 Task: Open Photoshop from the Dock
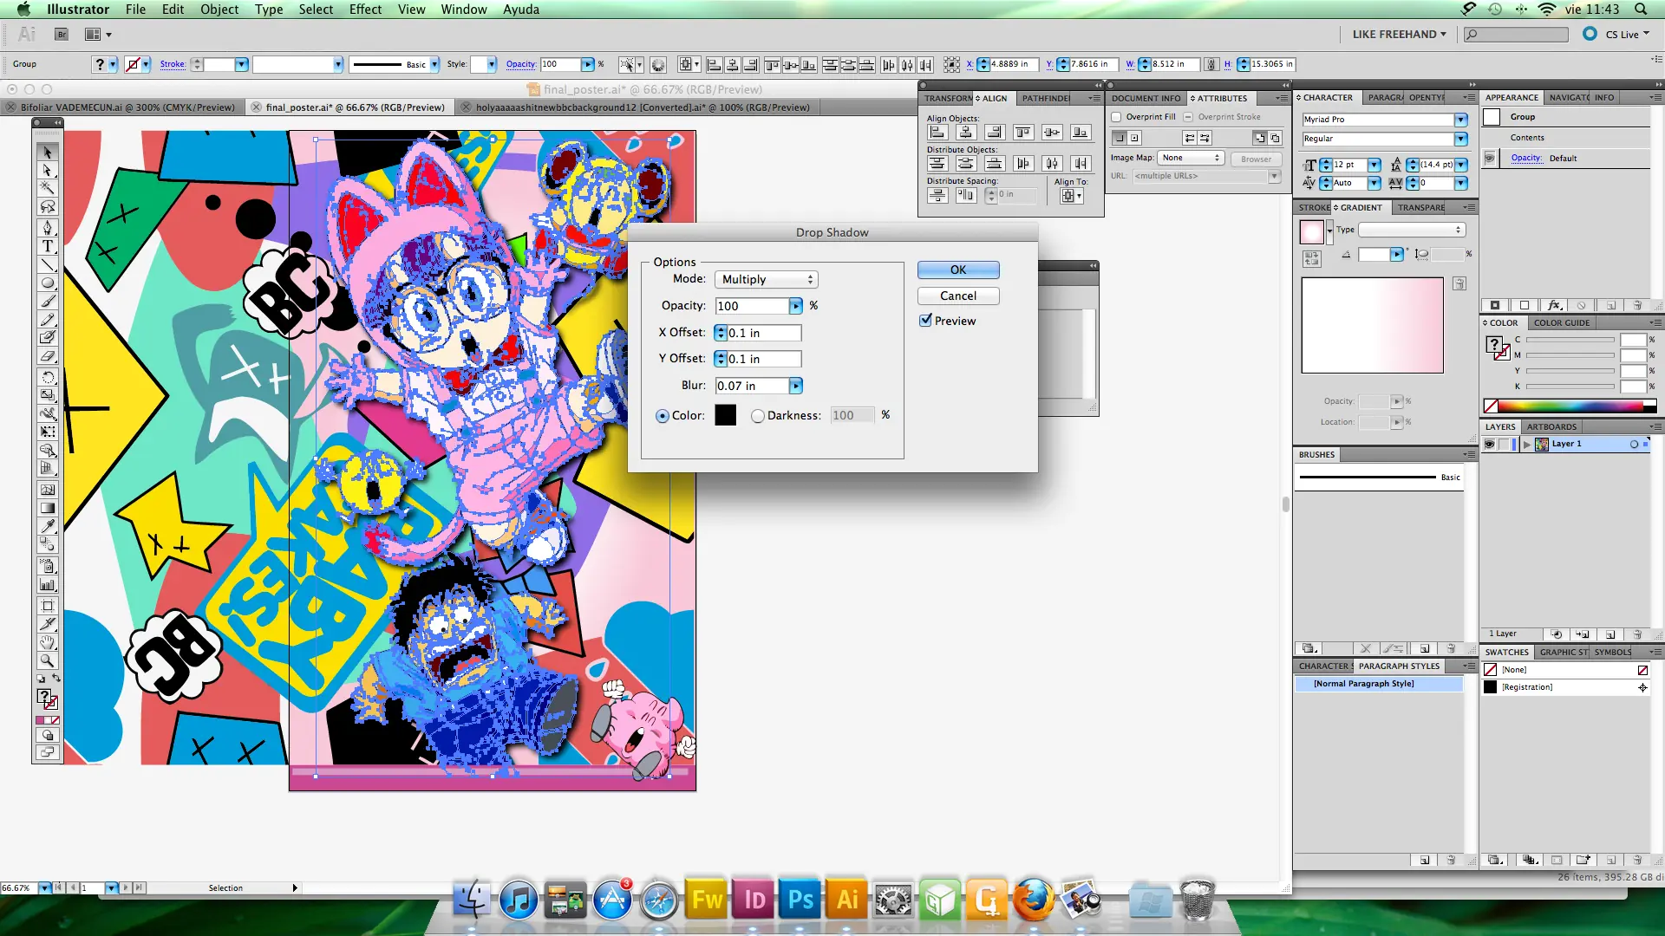tap(800, 900)
